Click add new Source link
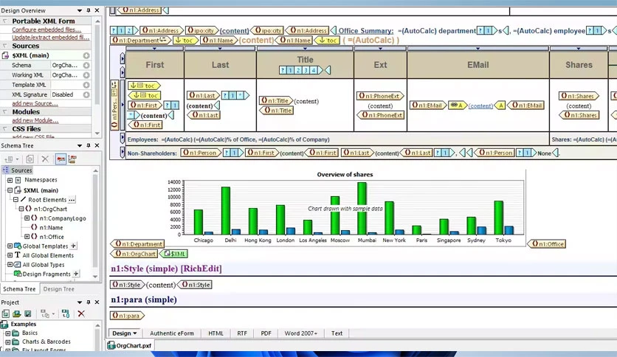Image resolution: width=617 pixels, height=357 pixels. point(35,103)
